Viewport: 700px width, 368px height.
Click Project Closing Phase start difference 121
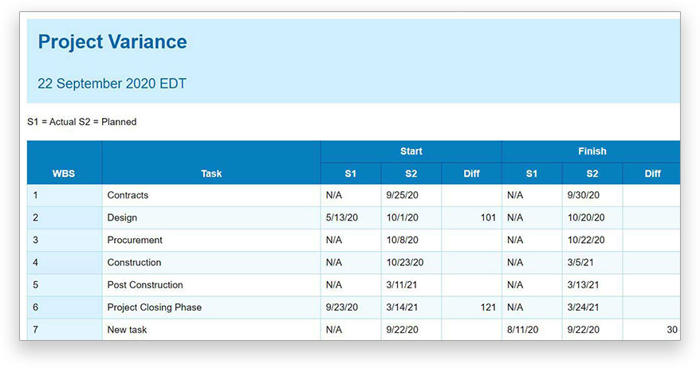[x=489, y=307]
